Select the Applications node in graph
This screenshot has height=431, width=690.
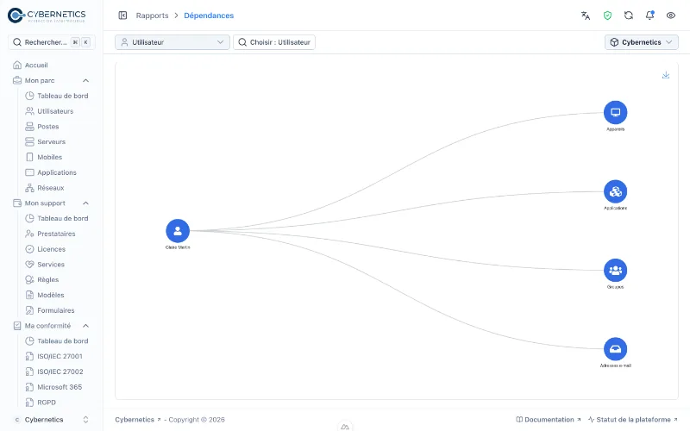tap(615, 191)
